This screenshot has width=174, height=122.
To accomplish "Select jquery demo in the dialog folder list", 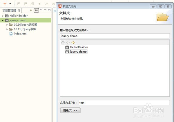I will coord(78,52).
